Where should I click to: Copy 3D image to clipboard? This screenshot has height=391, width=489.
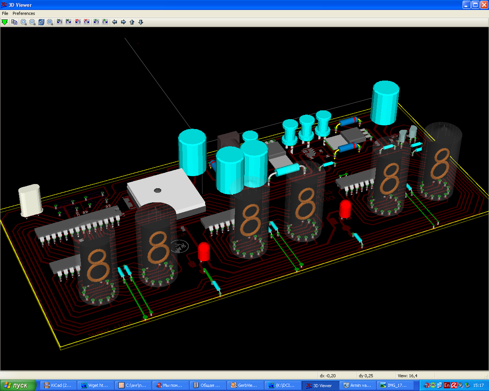(14, 22)
